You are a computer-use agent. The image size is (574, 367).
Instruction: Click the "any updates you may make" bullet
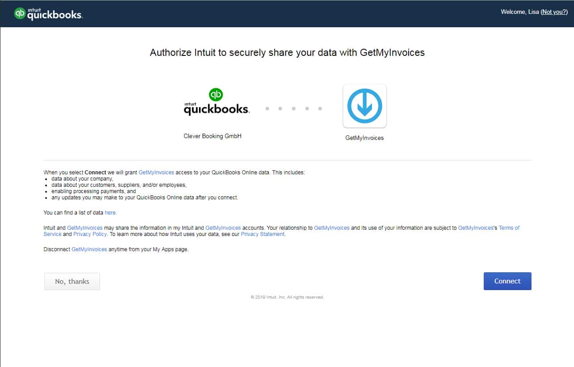tap(145, 198)
